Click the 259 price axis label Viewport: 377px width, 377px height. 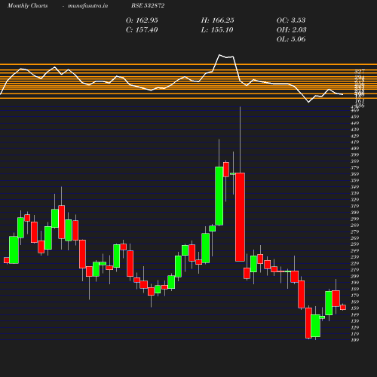(354, 244)
